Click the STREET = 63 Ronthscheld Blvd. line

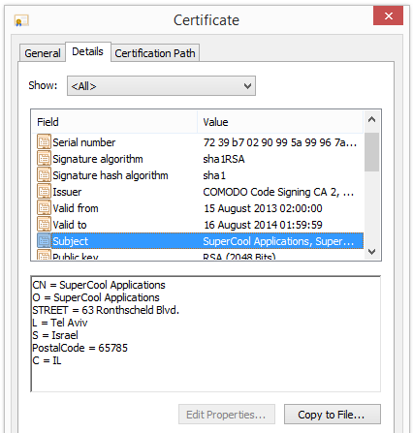(x=106, y=310)
